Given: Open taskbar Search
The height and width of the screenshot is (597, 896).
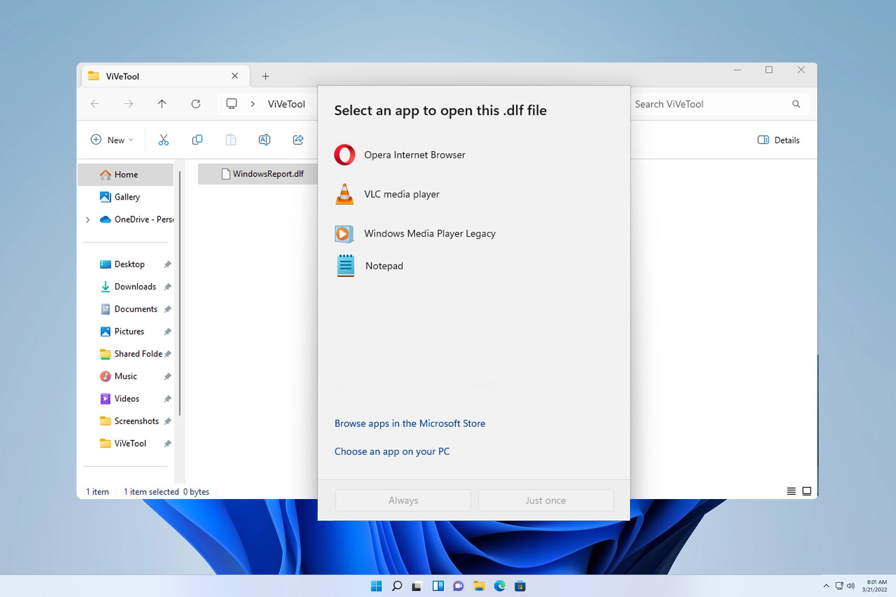Looking at the screenshot, I should 397,586.
